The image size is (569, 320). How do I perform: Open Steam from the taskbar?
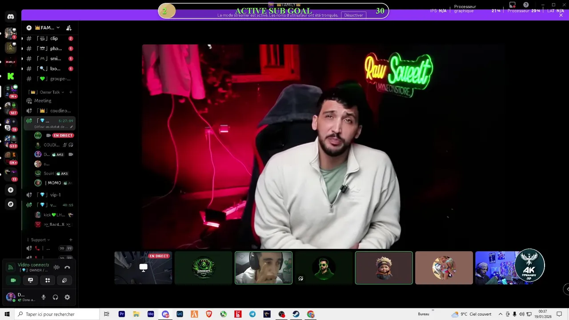296,314
